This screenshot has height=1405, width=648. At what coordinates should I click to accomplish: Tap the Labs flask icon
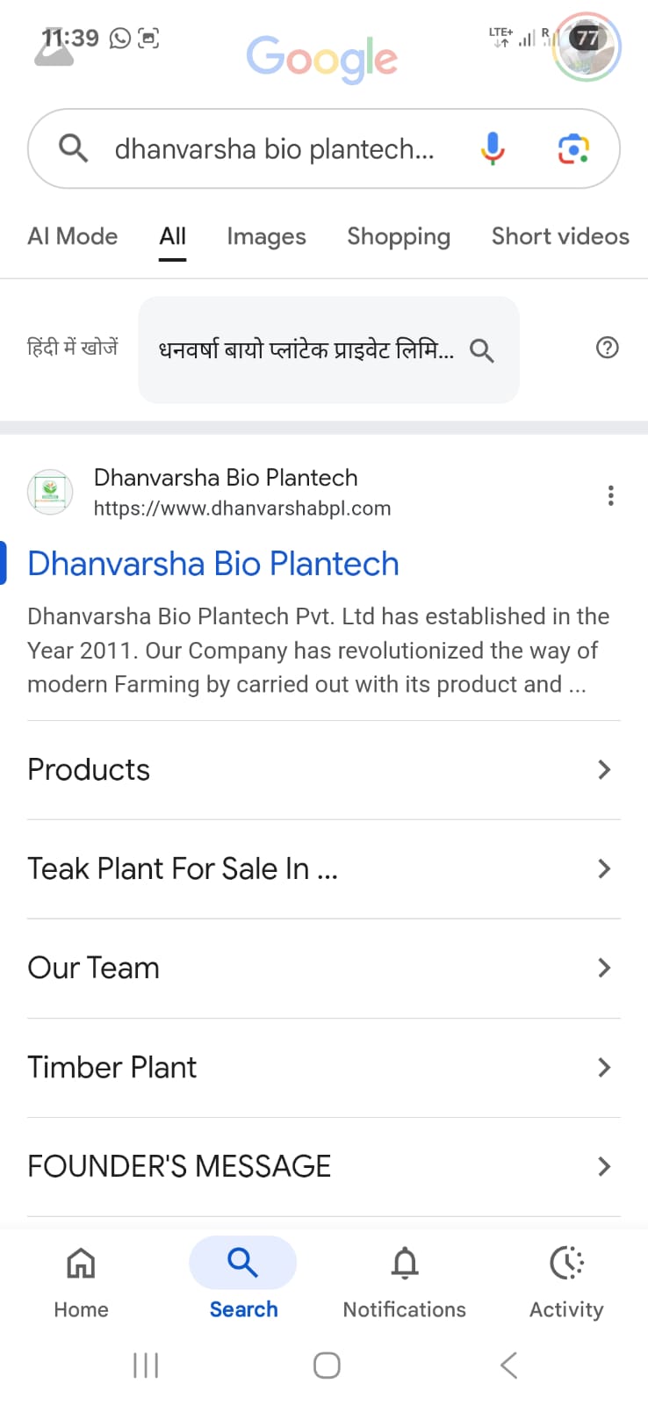pos(53,51)
